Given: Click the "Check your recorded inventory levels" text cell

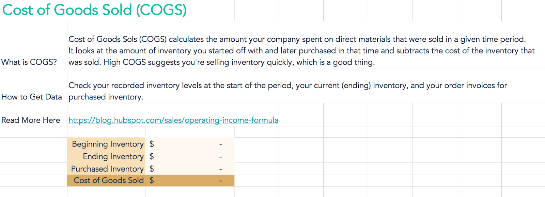Looking at the screenshot, I should pos(287,91).
